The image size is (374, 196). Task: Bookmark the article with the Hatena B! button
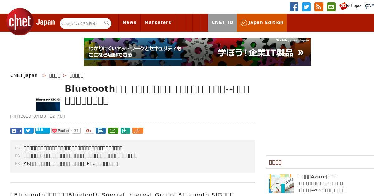pyautogui.click(x=42, y=131)
